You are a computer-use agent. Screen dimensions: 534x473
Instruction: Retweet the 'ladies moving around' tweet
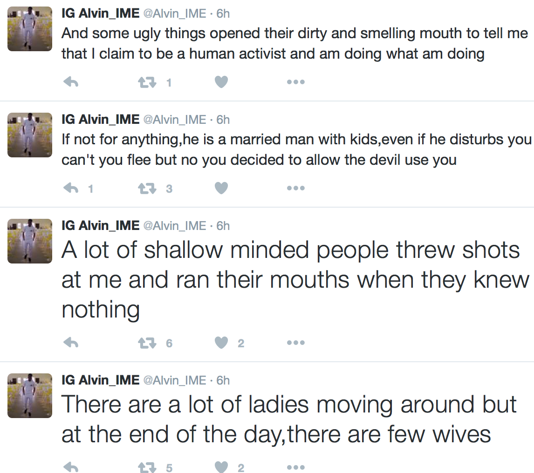coord(147,467)
